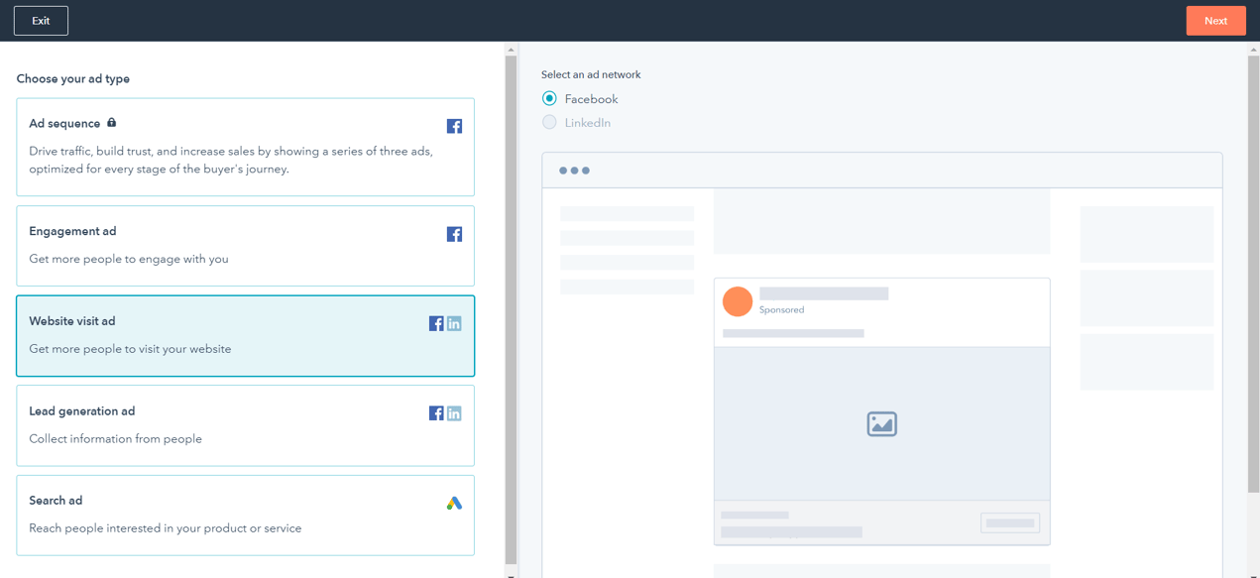
Task: Select the Facebook ad network radio
Action: [x=549, y=99]
